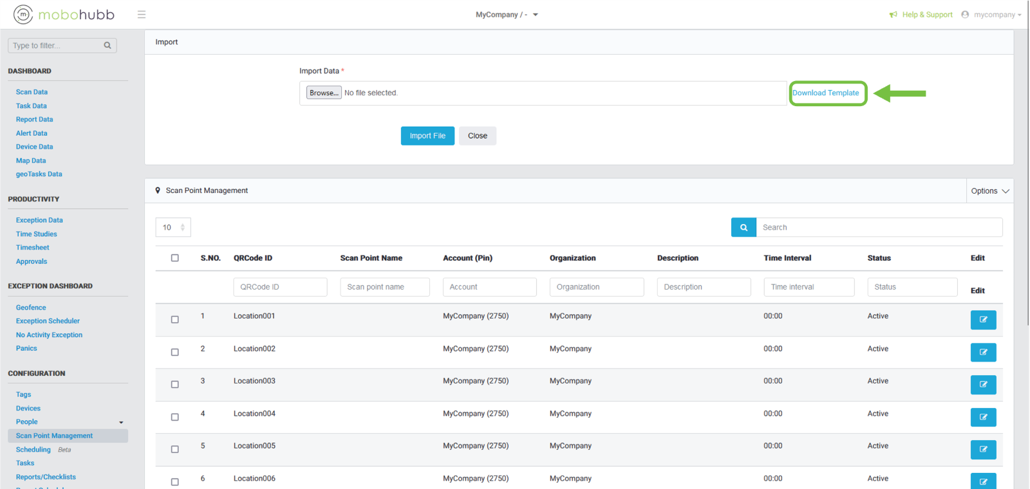Image resolution: width=1030 pixels, height=489 pixels.
Task: Click the QRCode ID filter field
Action: pyautogui.click(x=280, y=287)
